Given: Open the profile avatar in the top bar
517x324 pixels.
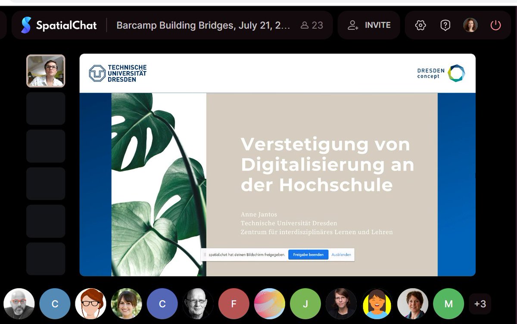Looking at the screenshot, I should [470, 25].
